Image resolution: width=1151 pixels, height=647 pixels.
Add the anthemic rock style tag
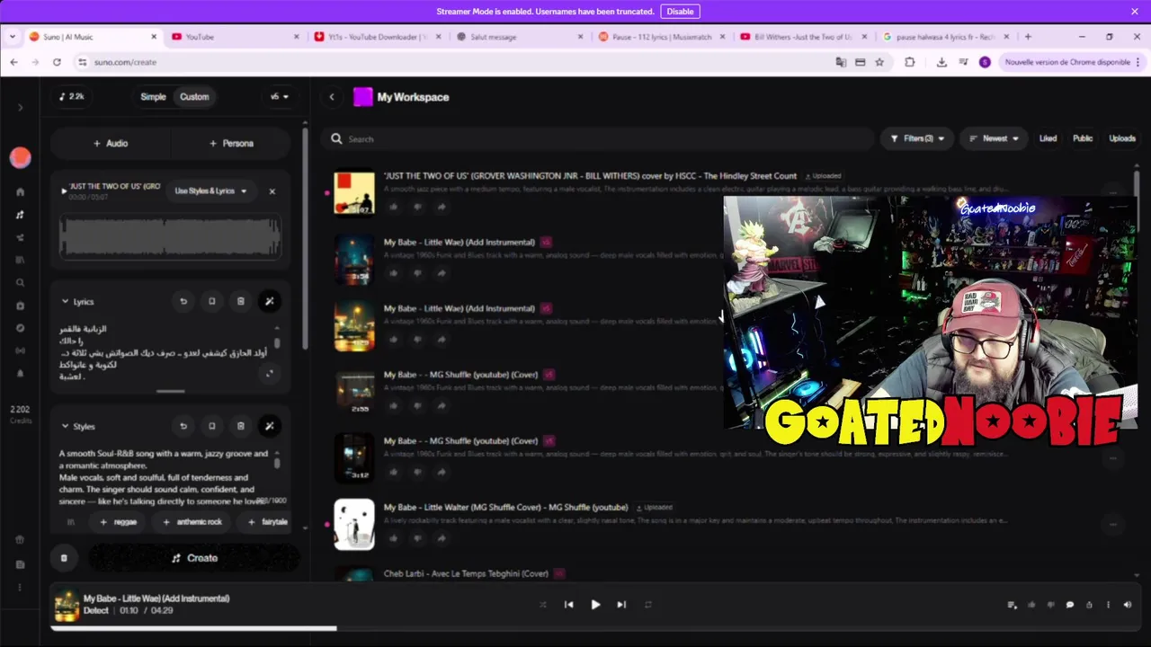192,522
